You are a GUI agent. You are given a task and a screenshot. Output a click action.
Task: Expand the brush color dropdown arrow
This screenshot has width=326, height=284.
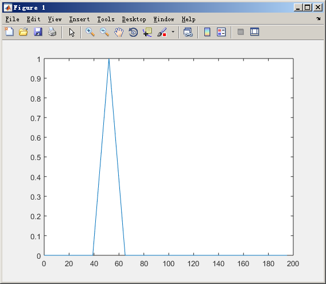(x=173, y=32)
